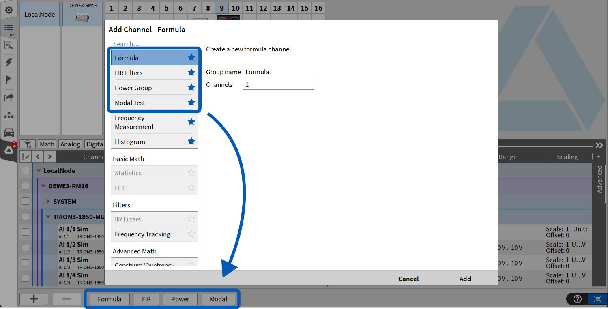The height and width of the screenshot is (309, 608).
Task: Open the car icon in the sidebar
Action: [x=9, y=133]
